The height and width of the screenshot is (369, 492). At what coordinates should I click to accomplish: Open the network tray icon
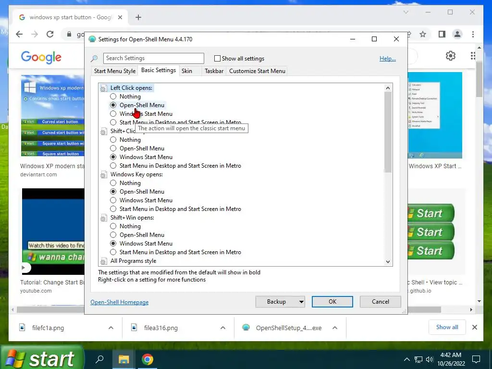point(418,359)
